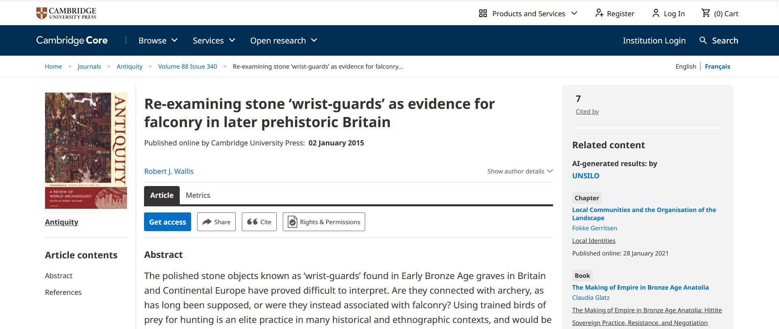
Task: Expand the Browse dropdown
Action: tap(174, 40)
